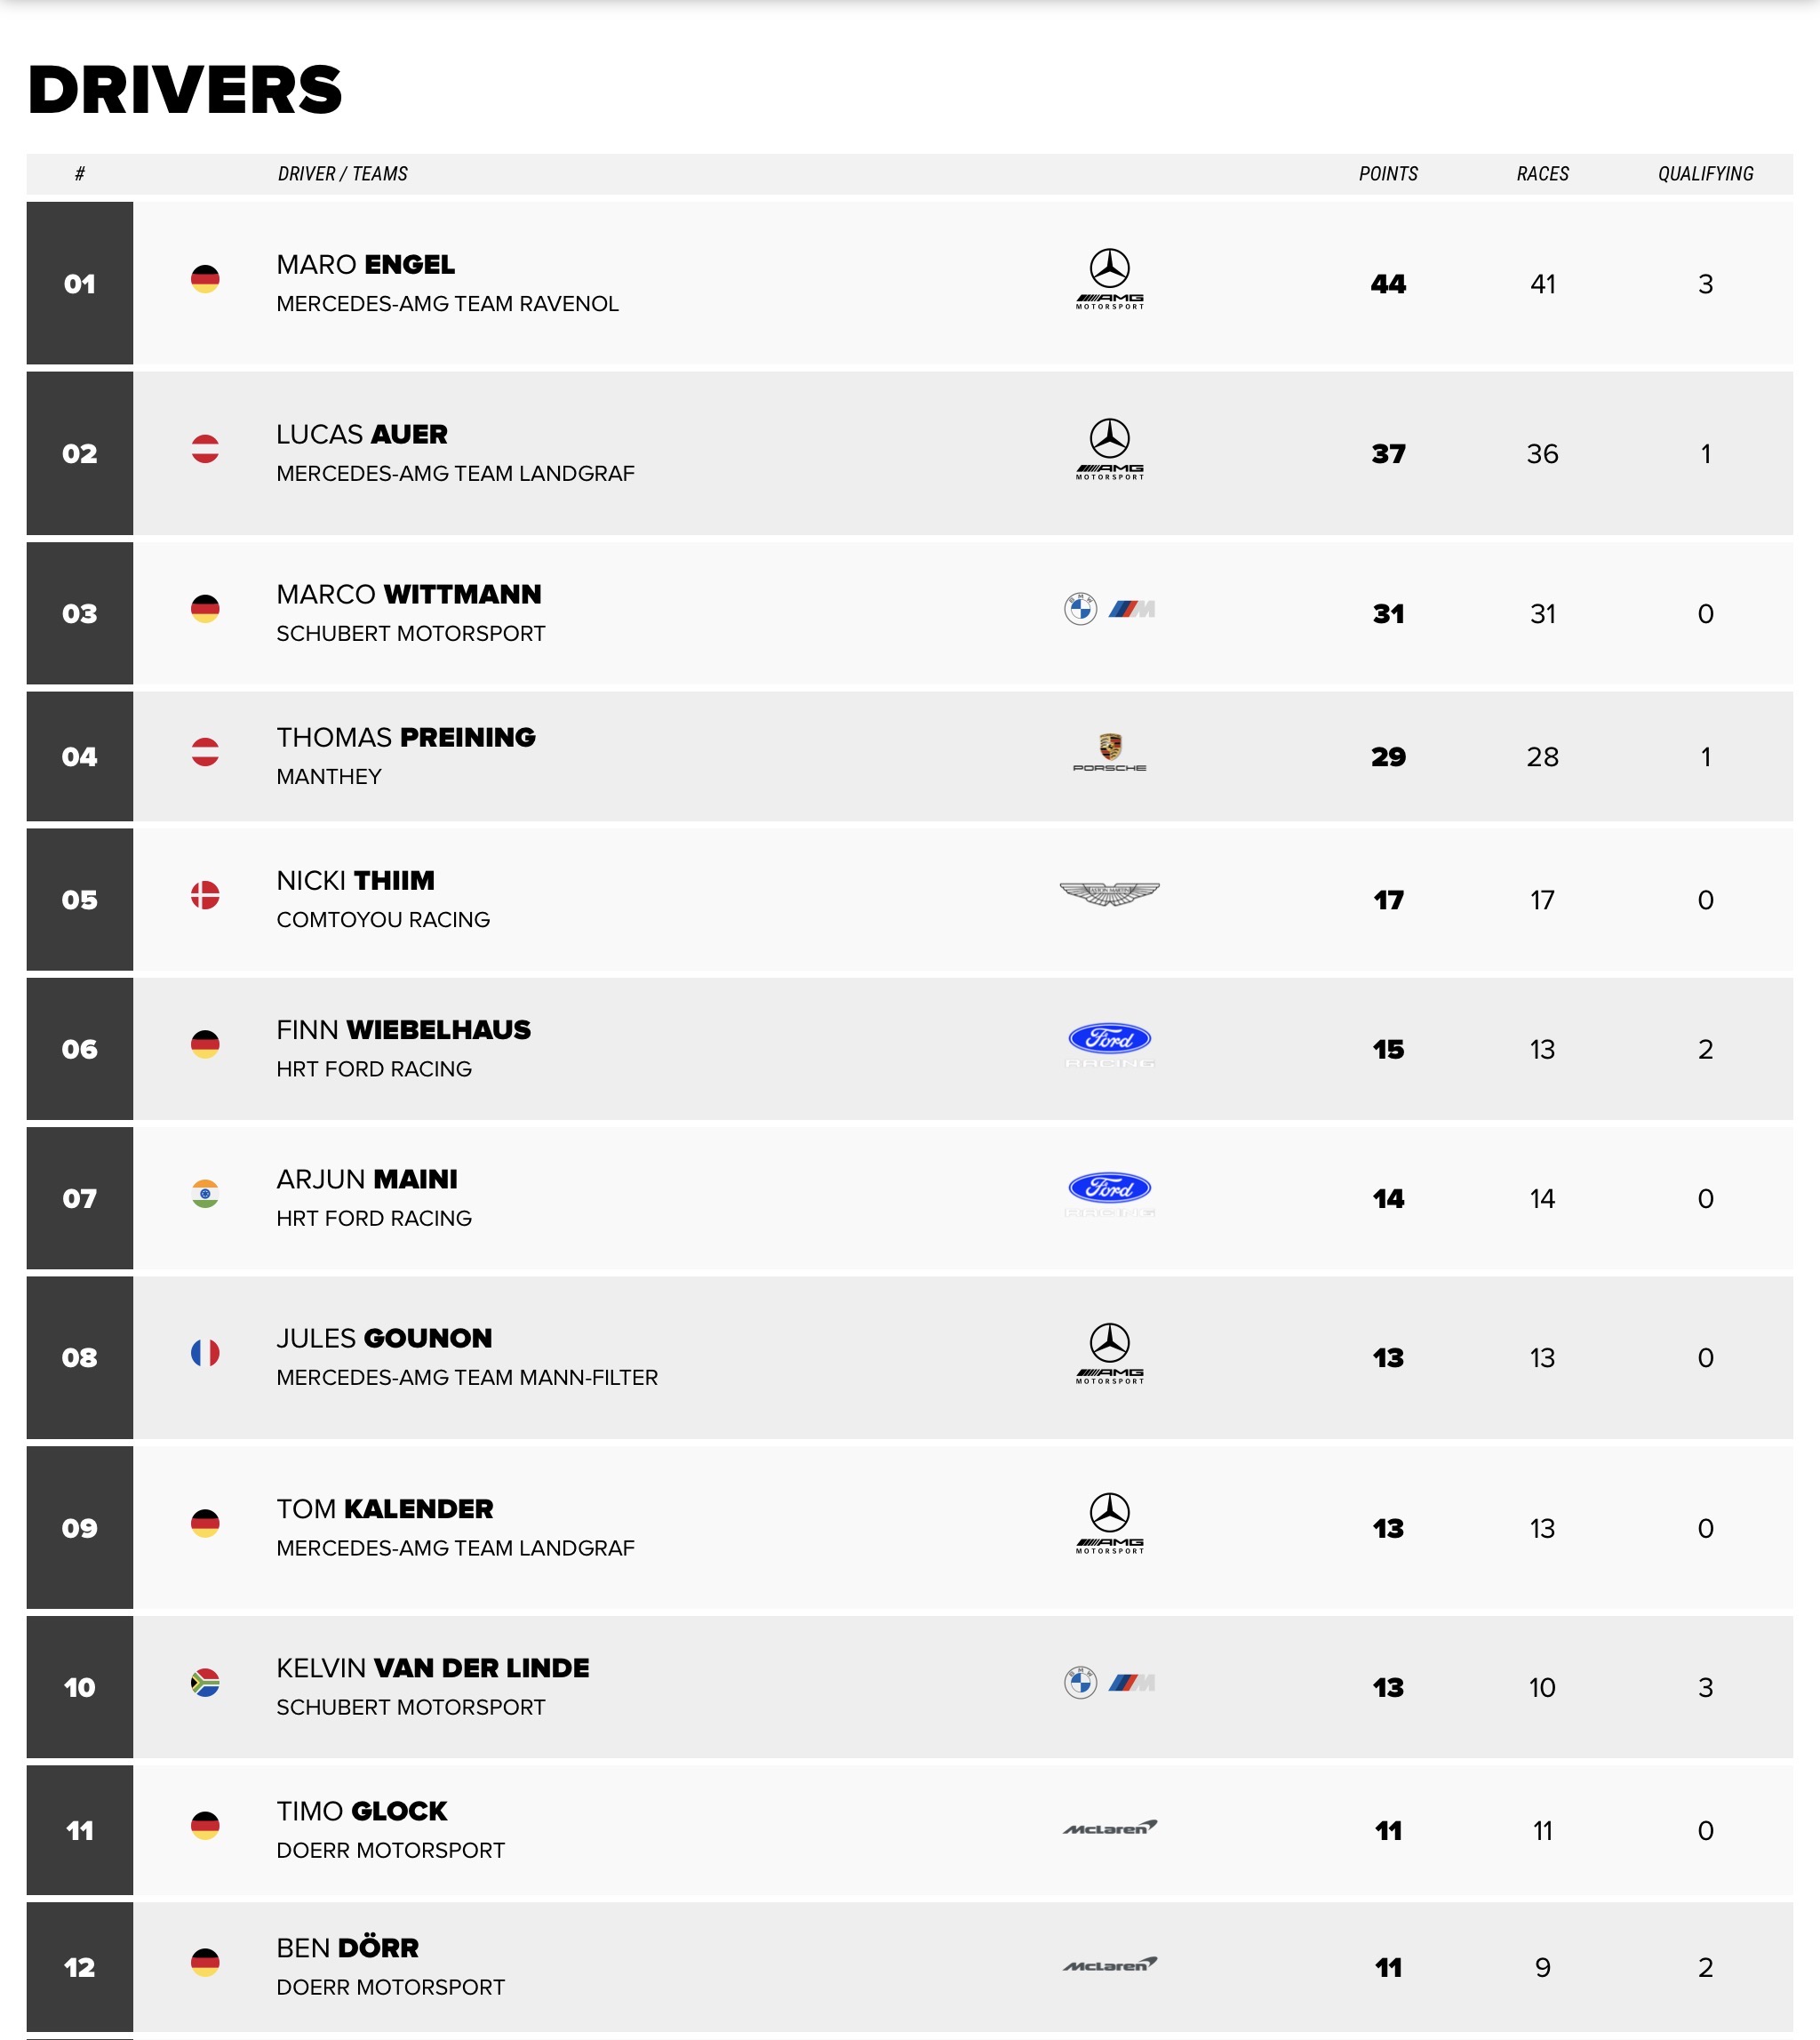Click the QUALIFYING column header
This screenshot has height=2040, width=1820.
pyautogui.click(x=1705, y=174)
